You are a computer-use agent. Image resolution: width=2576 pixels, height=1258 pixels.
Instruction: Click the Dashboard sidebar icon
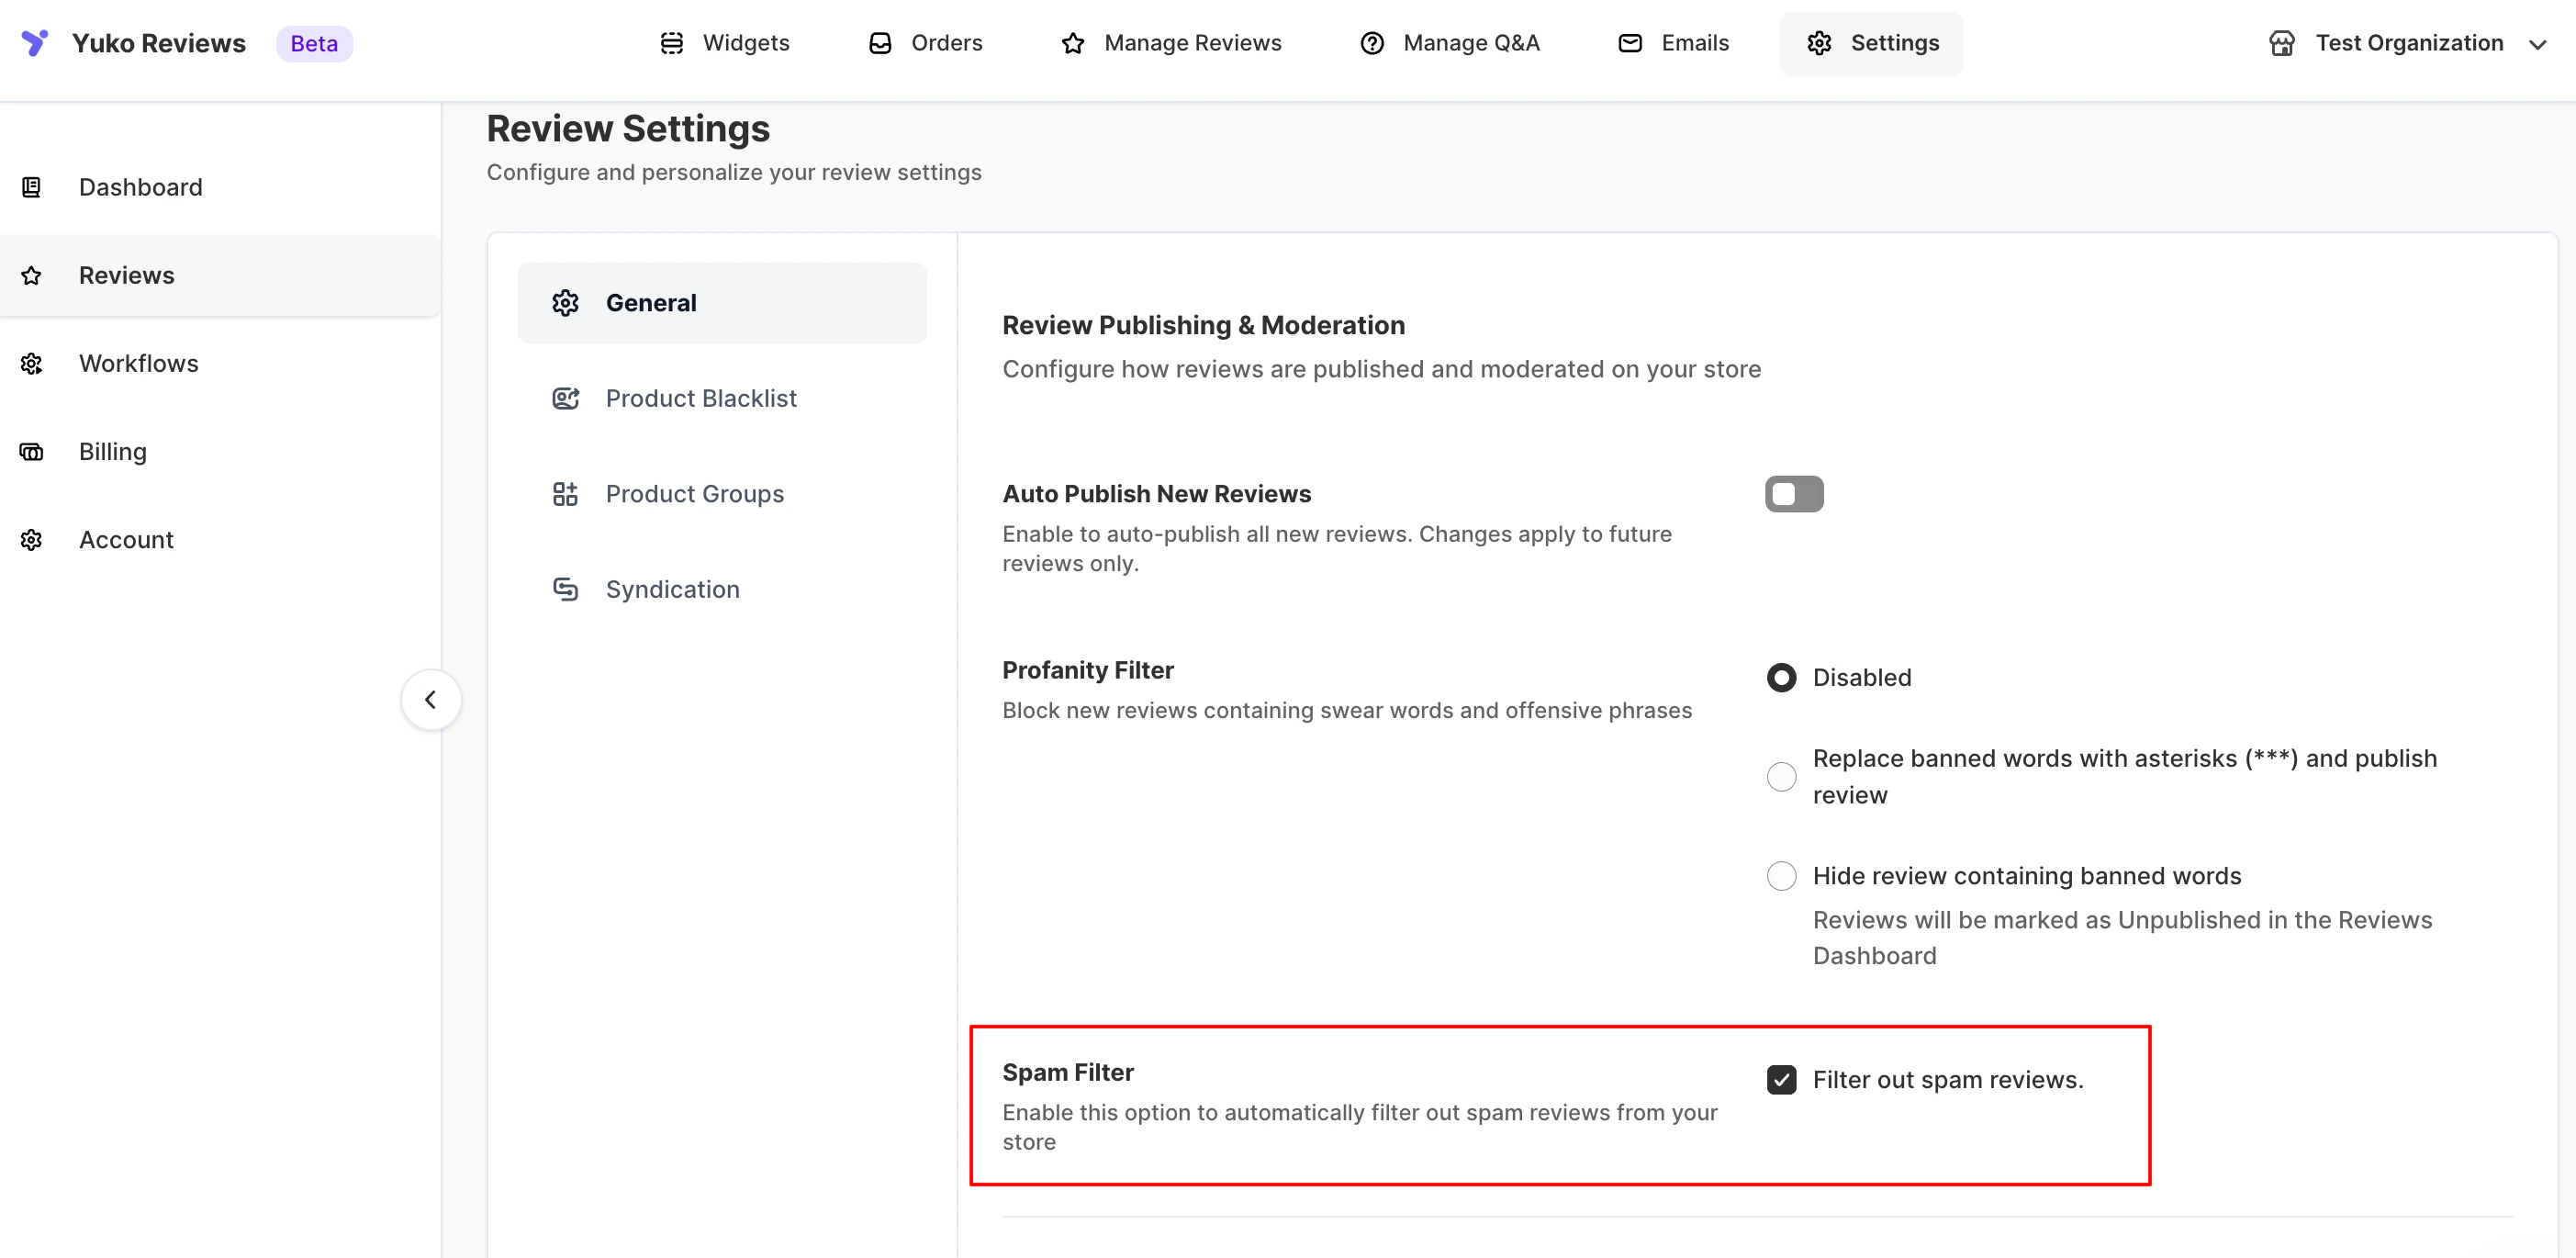[31, 187]
